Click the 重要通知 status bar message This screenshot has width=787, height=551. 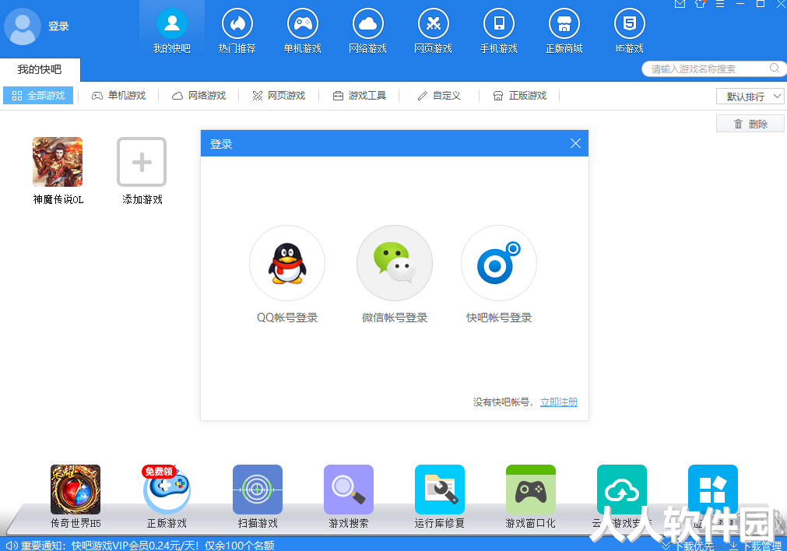148,545
